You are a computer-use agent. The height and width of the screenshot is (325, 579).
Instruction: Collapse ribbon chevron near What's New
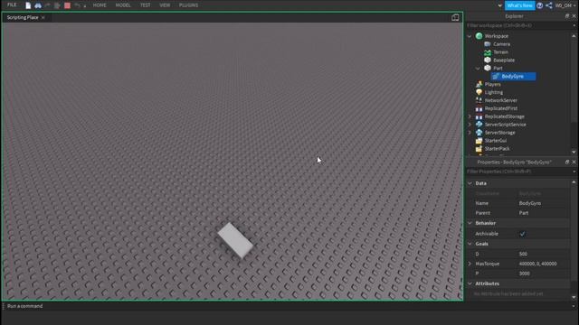(499, 5)
